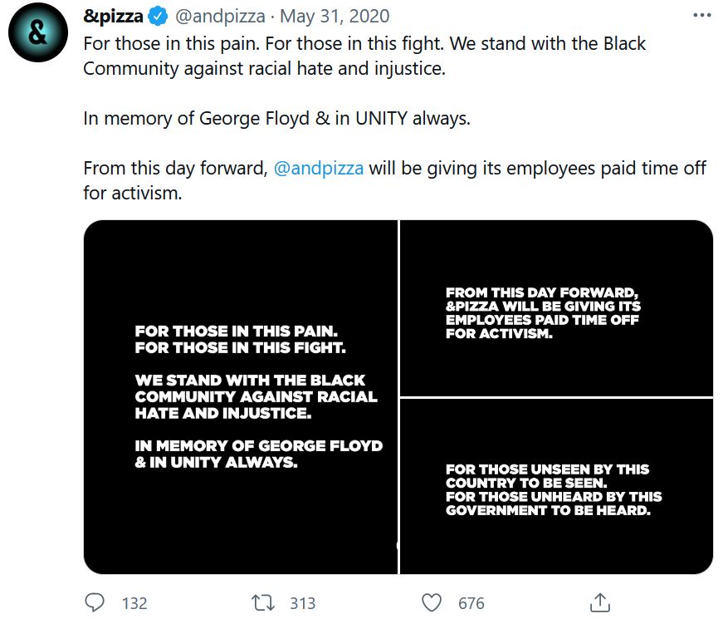The width and height of the screenshot is (723, 619).
Task: Open left image 'For those in this pain'
Action: (241, 396)
